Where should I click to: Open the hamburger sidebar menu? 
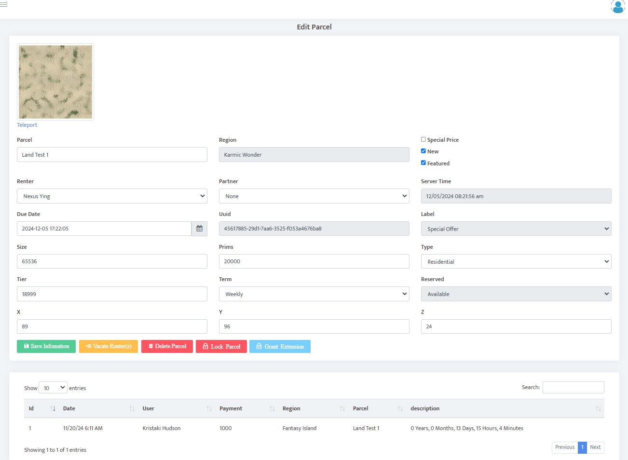[4, 4]
